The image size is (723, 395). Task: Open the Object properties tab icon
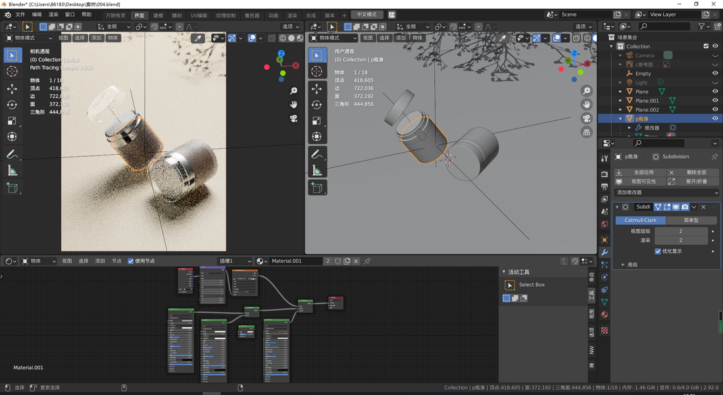click(605, 240)
